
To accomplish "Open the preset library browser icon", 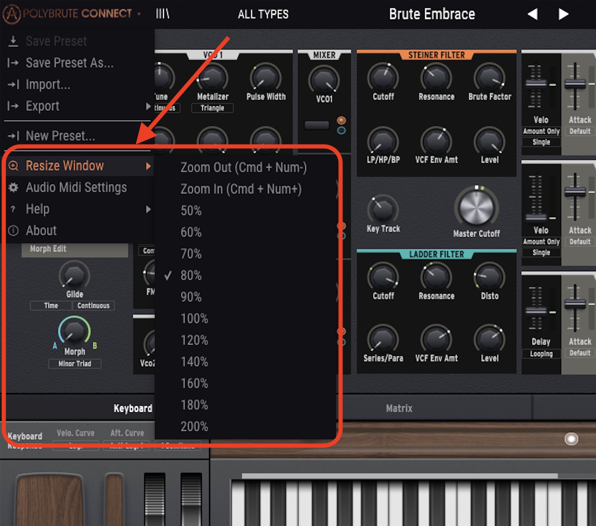I will (x=163, y=14).
